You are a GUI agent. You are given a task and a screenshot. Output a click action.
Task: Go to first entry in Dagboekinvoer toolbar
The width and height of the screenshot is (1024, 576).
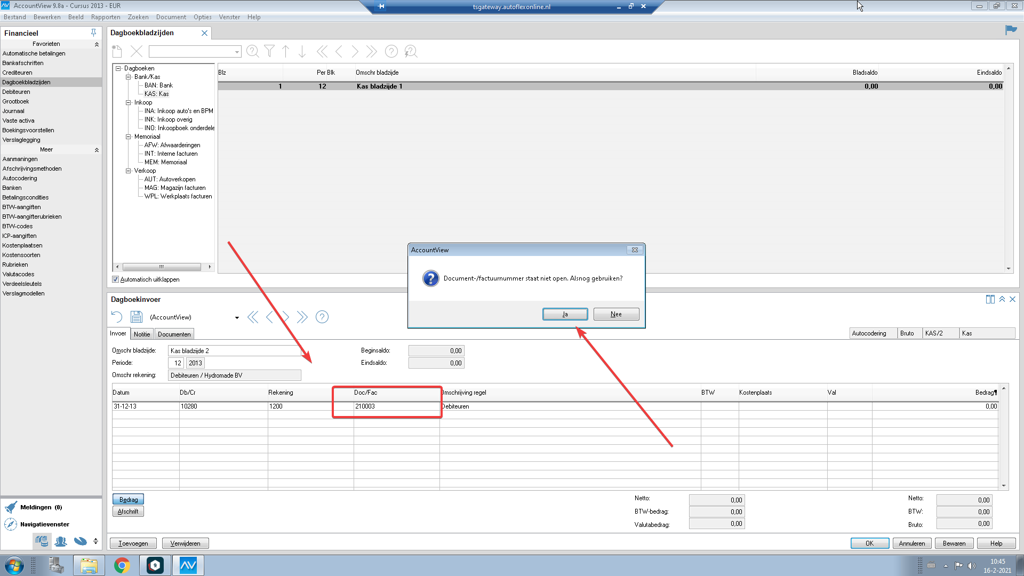click(253, 317)
